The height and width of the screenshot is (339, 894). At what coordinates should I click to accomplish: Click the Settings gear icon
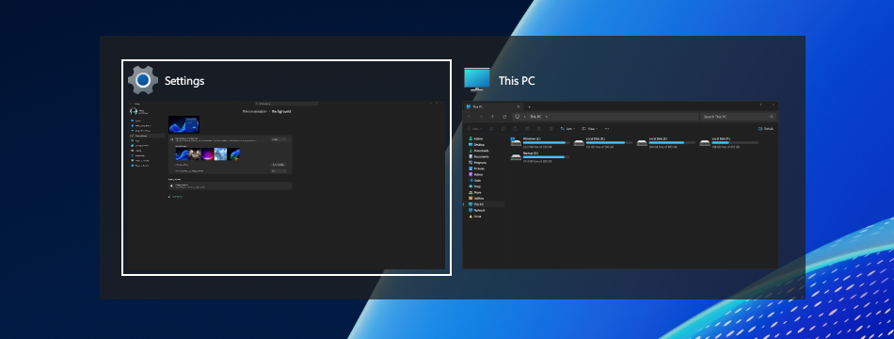pyautogui.click(x=143, y=80)
